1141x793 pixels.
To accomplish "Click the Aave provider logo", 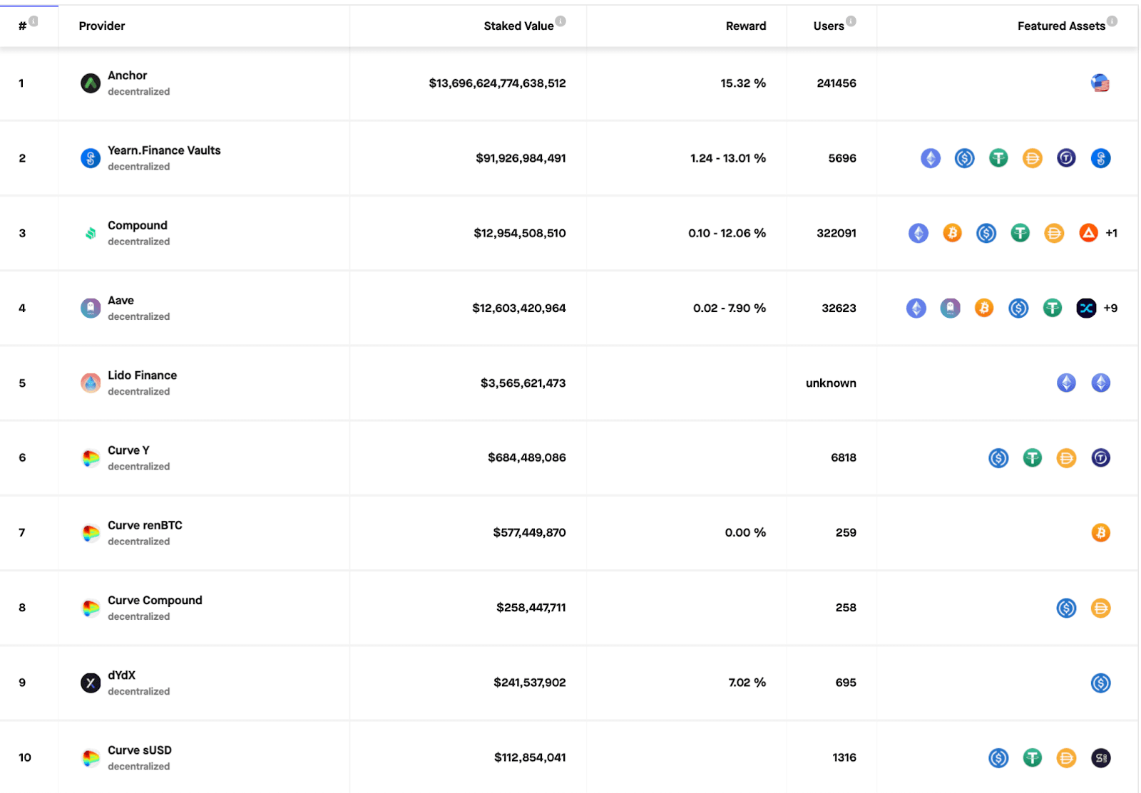I will [90, 308].
